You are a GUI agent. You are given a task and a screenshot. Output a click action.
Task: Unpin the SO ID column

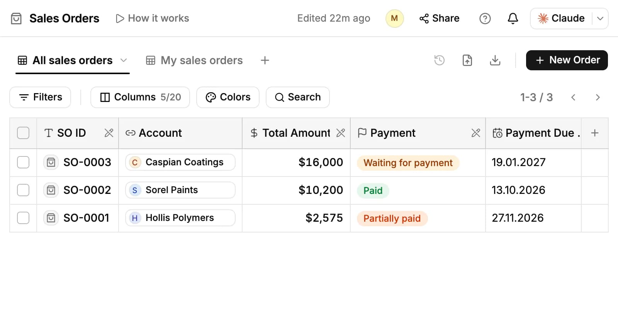[x=109, y=133]
